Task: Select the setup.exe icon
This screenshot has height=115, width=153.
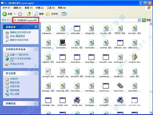Action: click(77, 100)
